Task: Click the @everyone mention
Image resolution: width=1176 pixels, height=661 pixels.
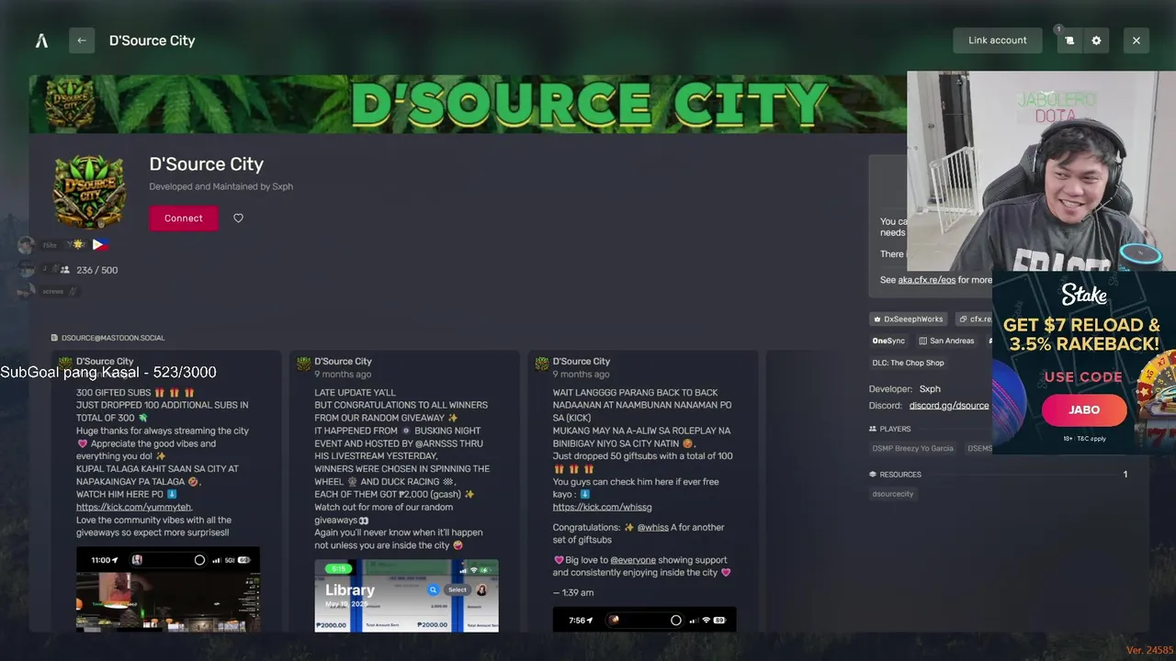Action: (x=633, y=560)
